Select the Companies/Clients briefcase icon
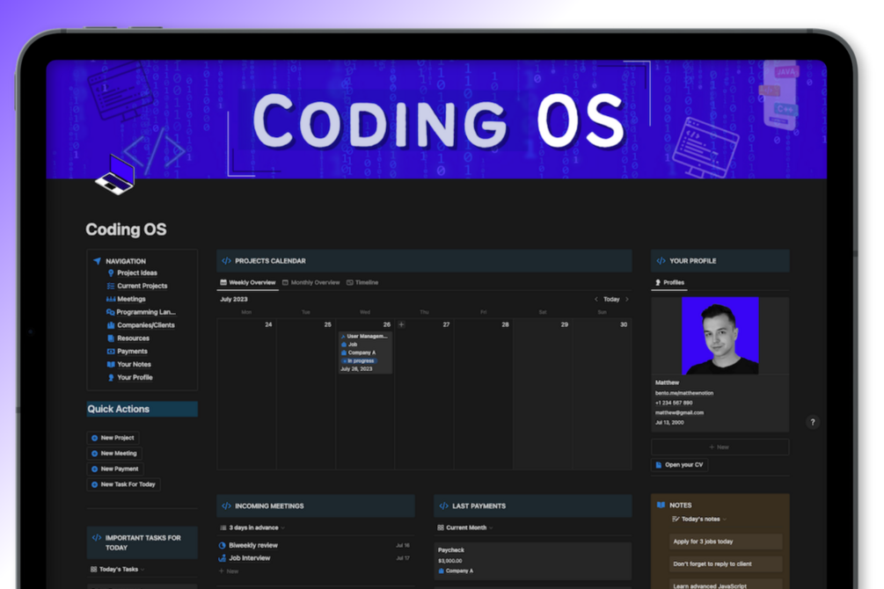 [x=112, y=325]
